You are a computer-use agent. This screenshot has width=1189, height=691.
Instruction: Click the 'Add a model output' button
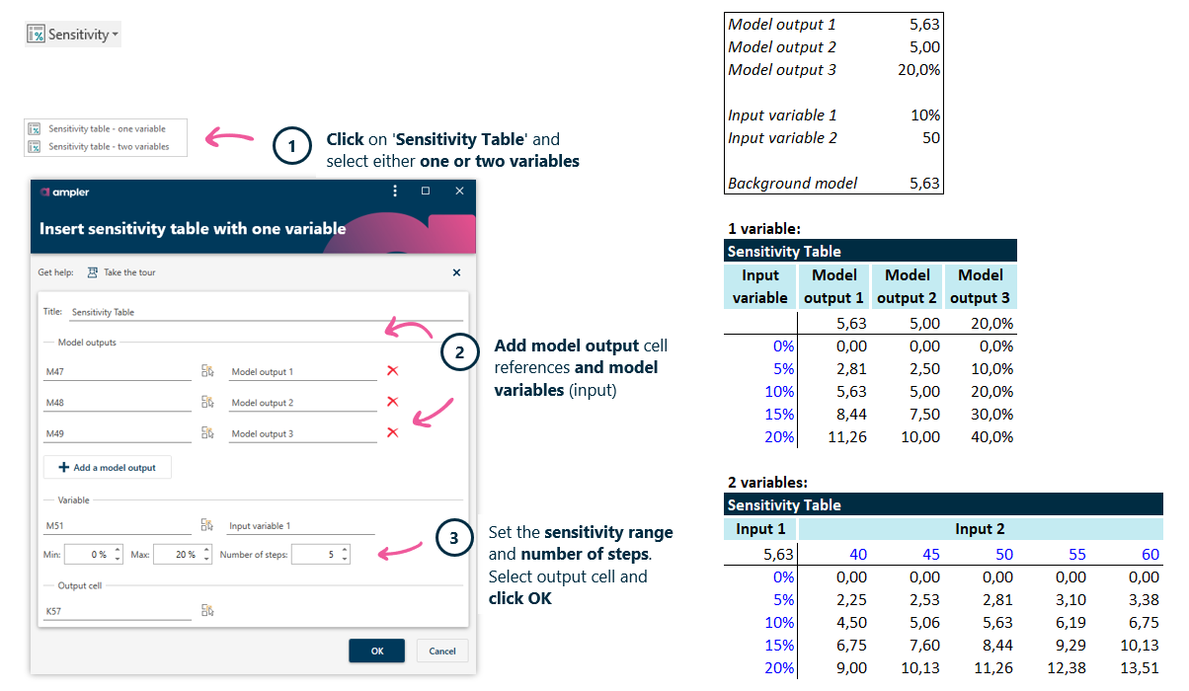tap(107, 466)
